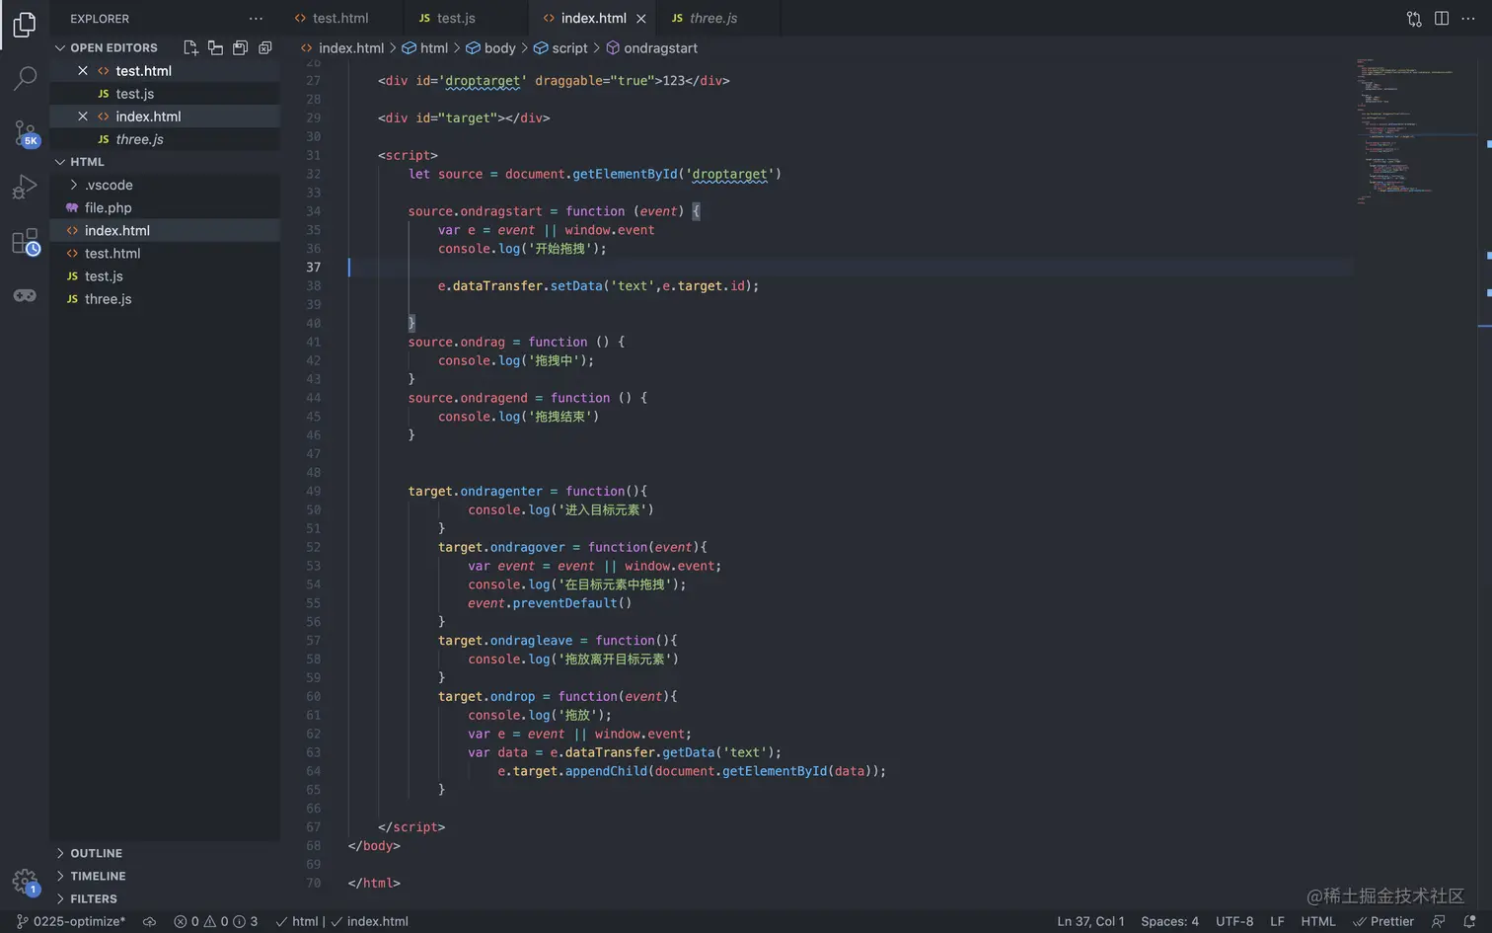Change indentation via Spaces: 4

pyautogui.click(x=1169, y=922)
